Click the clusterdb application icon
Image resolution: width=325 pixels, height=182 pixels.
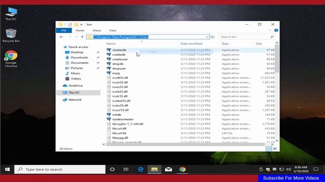[x=109, y=50]
